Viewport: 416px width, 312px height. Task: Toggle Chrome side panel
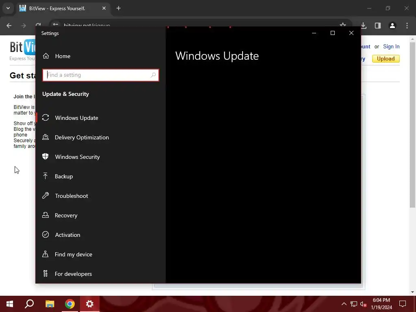point(378,26)
